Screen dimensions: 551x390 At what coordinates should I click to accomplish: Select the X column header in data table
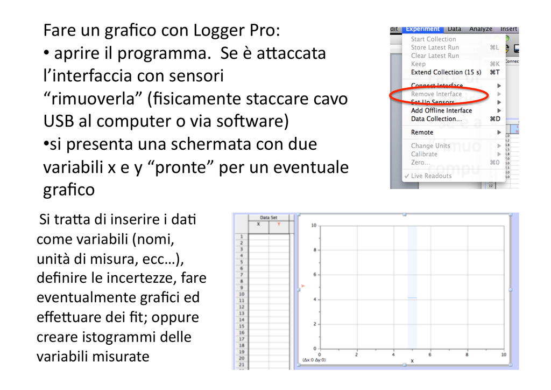click(258, 227)
